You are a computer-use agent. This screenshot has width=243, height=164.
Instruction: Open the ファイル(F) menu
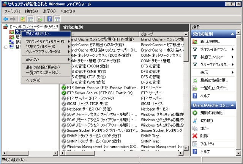(13, 11)
